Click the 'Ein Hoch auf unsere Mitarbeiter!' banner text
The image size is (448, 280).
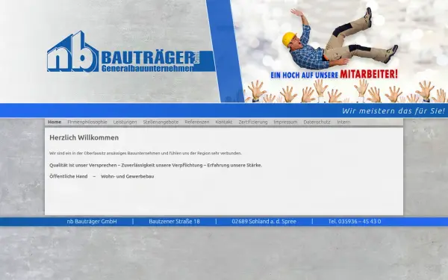[334, 75]
